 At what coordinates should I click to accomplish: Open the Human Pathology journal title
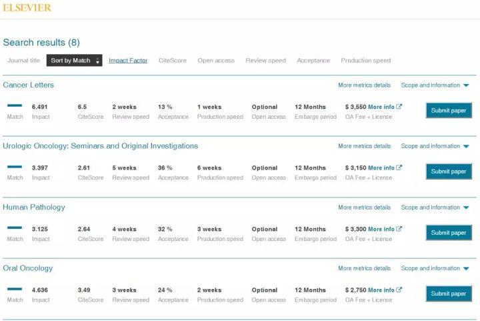pos(34,207)
